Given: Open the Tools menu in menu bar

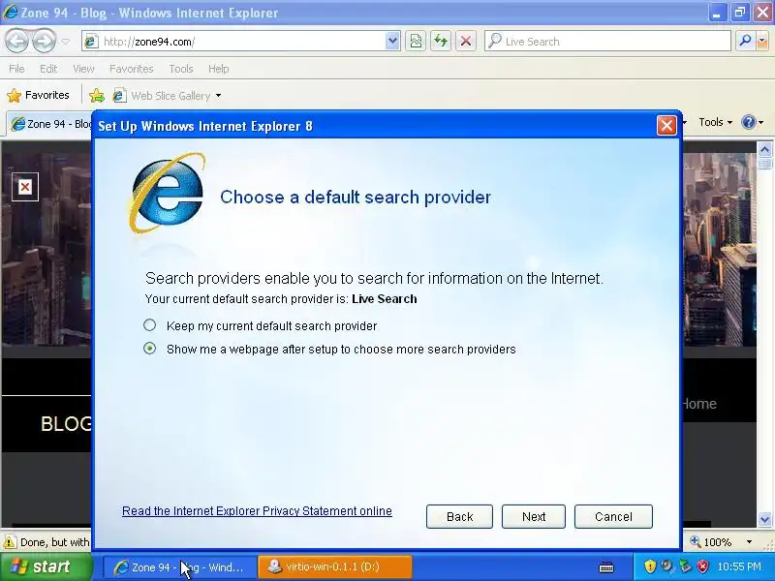Looking at the screenshot, I should click(181, 69).
